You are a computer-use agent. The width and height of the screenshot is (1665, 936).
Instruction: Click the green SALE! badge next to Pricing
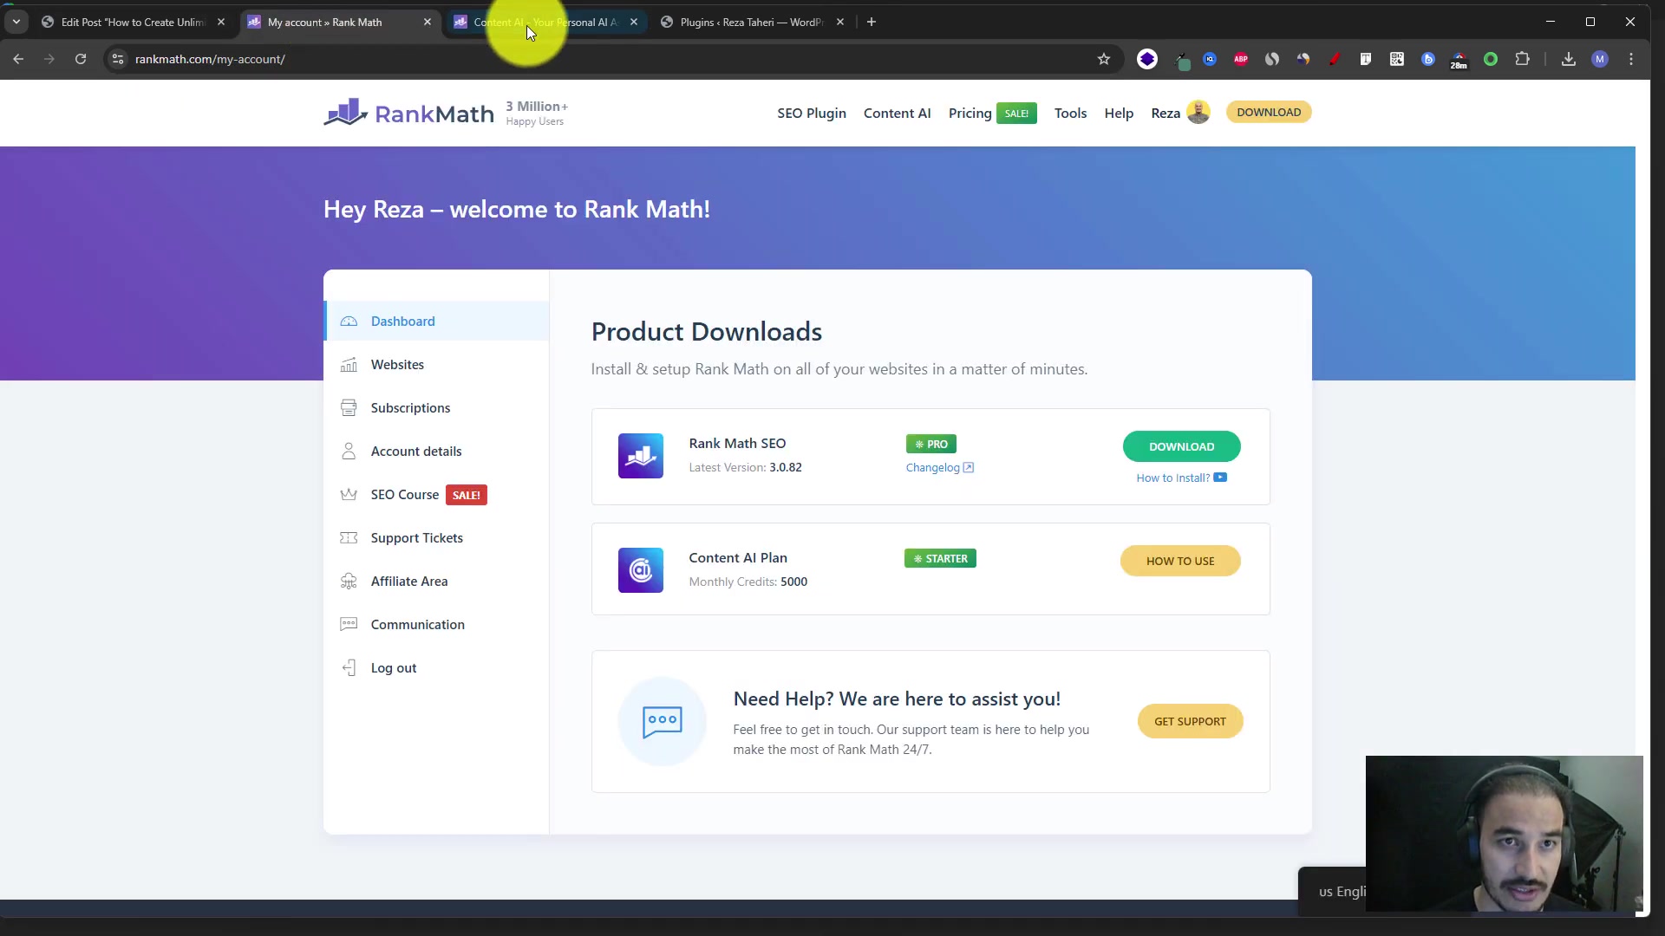(1016, 114)
